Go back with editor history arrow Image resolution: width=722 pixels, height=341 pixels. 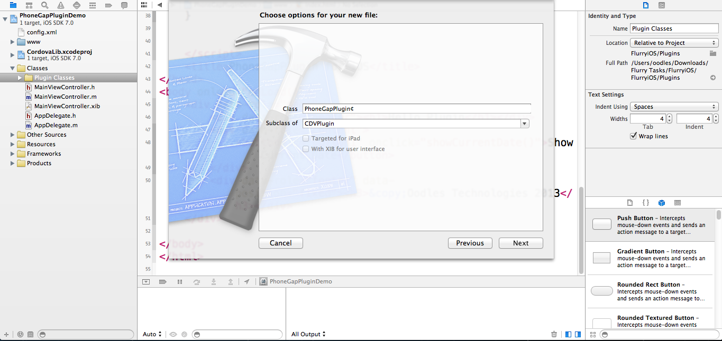tap(160, 5)
